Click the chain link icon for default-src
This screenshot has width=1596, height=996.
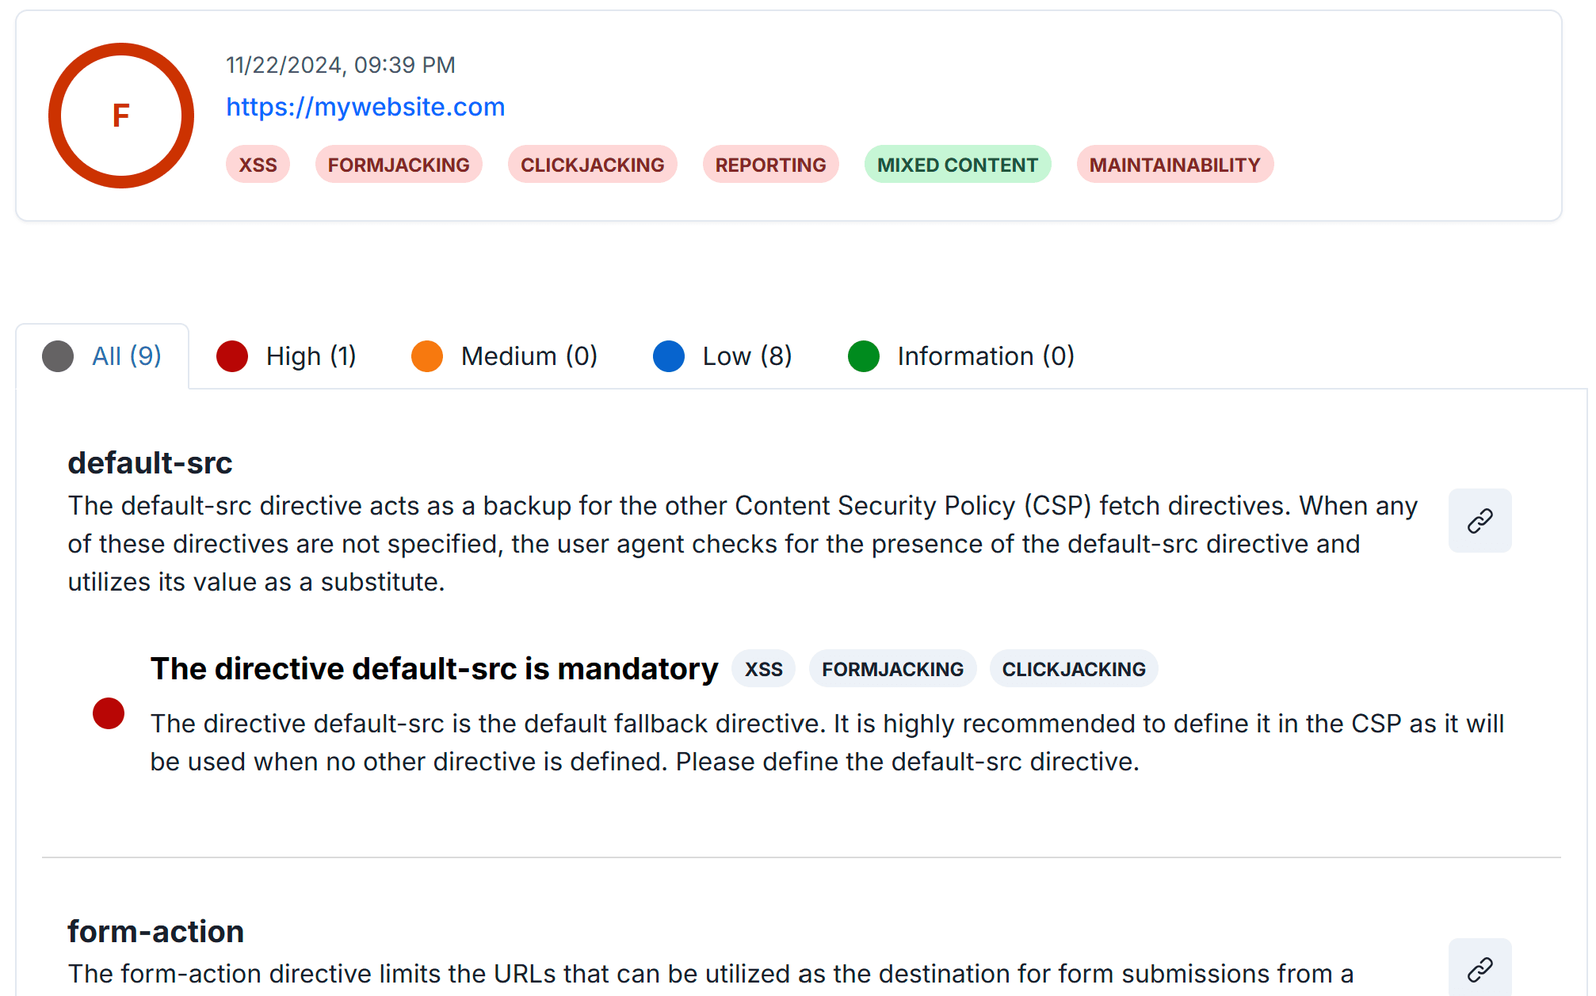1480,521
